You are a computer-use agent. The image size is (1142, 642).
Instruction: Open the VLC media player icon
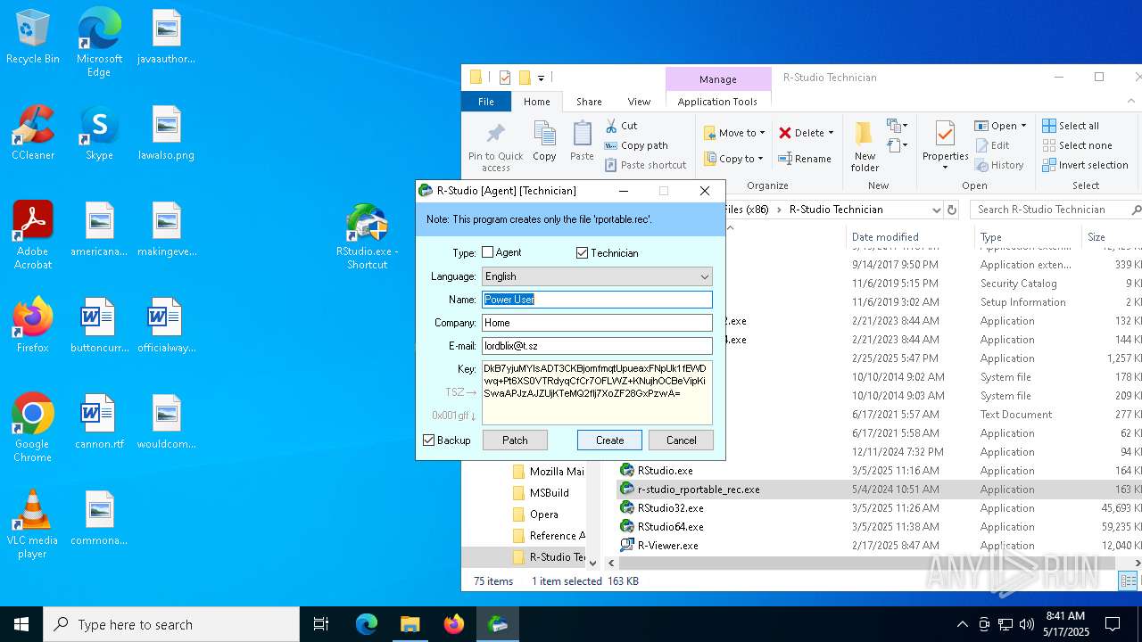click(33, 525)
